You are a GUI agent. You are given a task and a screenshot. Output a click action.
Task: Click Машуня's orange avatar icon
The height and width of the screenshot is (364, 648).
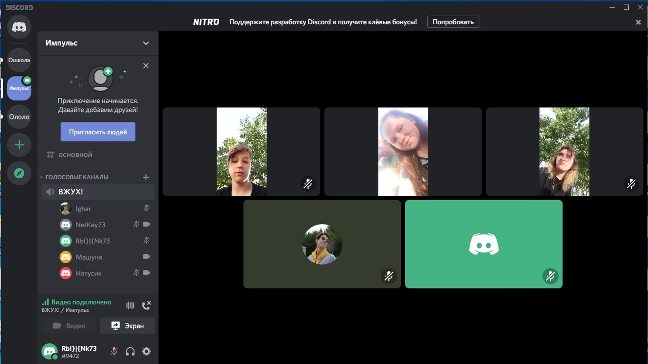(65, 257)
